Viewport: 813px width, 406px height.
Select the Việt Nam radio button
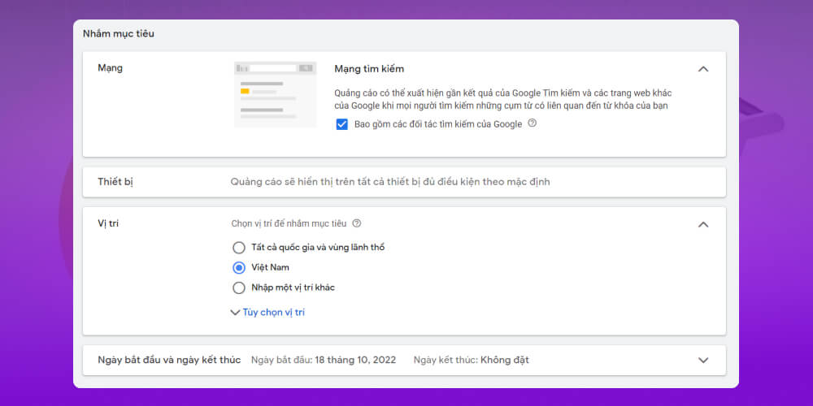tap(238, 267)
